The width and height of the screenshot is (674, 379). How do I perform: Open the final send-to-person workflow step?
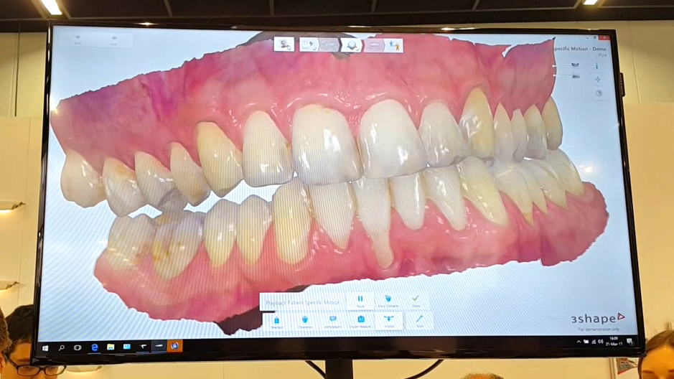coord(394,45)
